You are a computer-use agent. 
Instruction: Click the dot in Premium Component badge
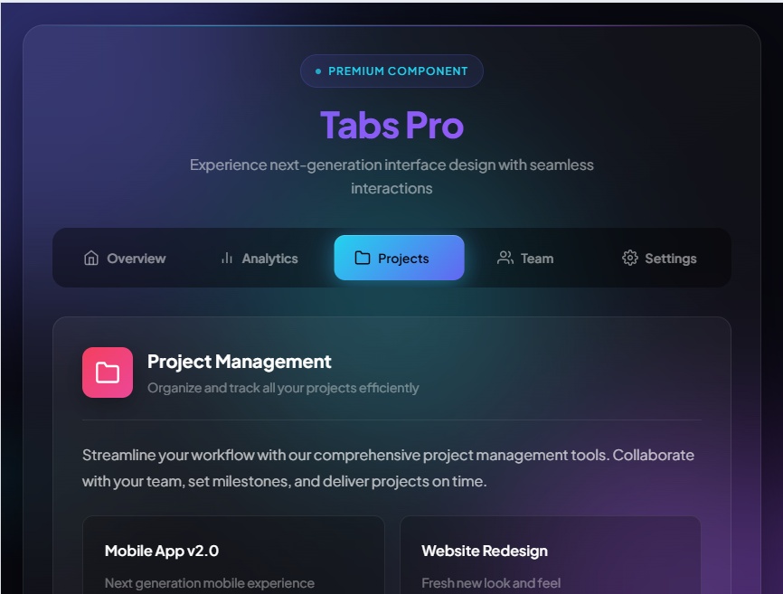[x=318, y=71]
